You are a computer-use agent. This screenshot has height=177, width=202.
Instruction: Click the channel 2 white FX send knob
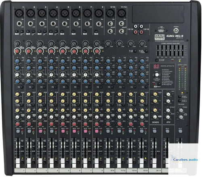(29, 117)
